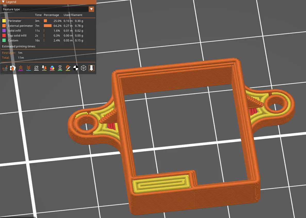Toggle Top solid infill legend entry

coord(17,36)
